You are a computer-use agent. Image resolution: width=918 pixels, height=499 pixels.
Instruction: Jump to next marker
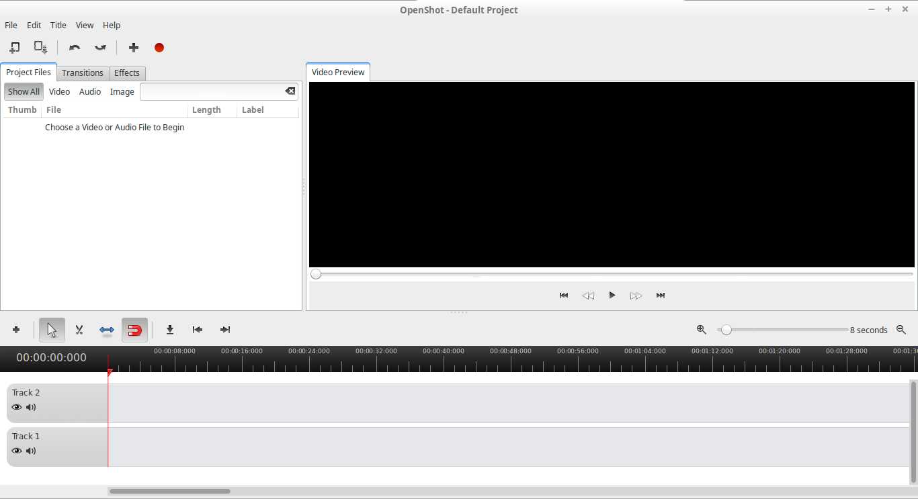click(225, 330)
